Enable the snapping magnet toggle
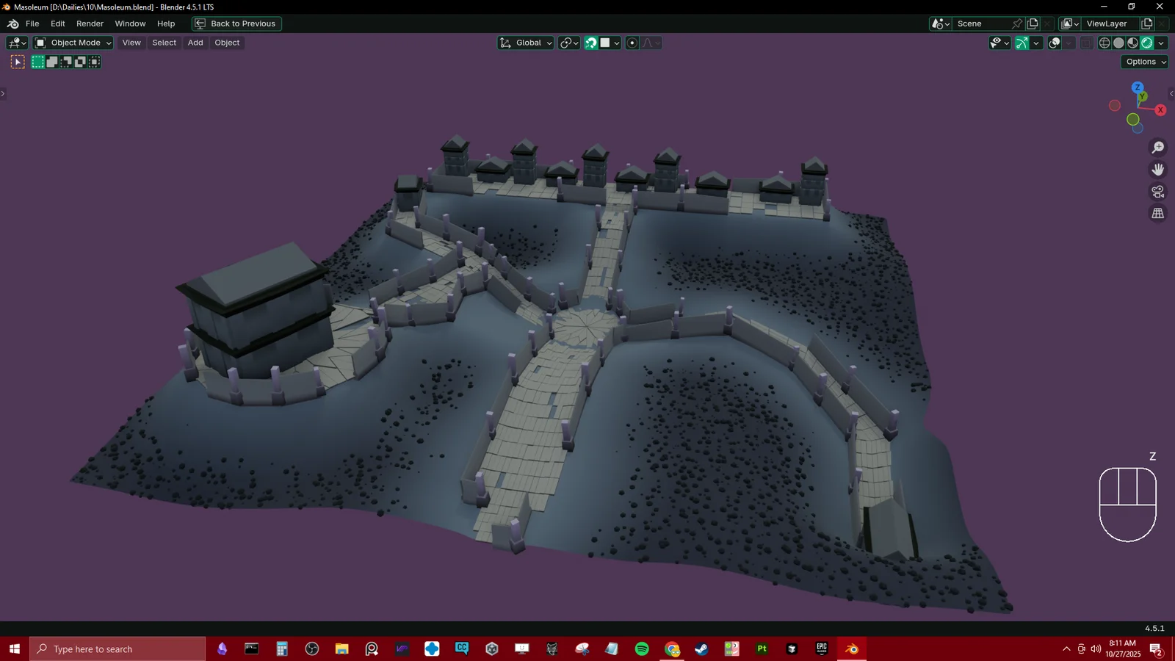The width and height of the screenshot is (1175, 661). 591,43
